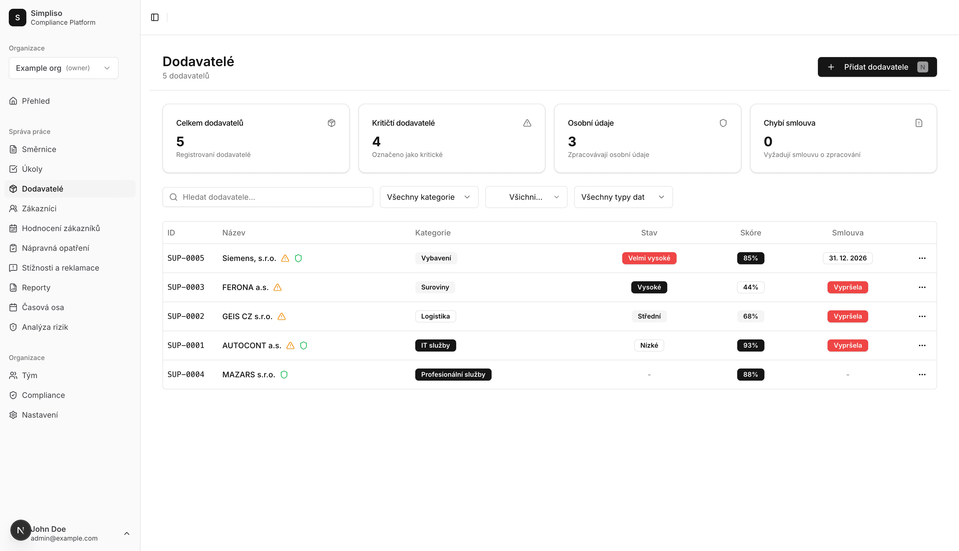The width and height of the screenshot is (959, 551).
Task: Click the shield icon on Osobní údaje card
Action: click(x=723, y=123)
